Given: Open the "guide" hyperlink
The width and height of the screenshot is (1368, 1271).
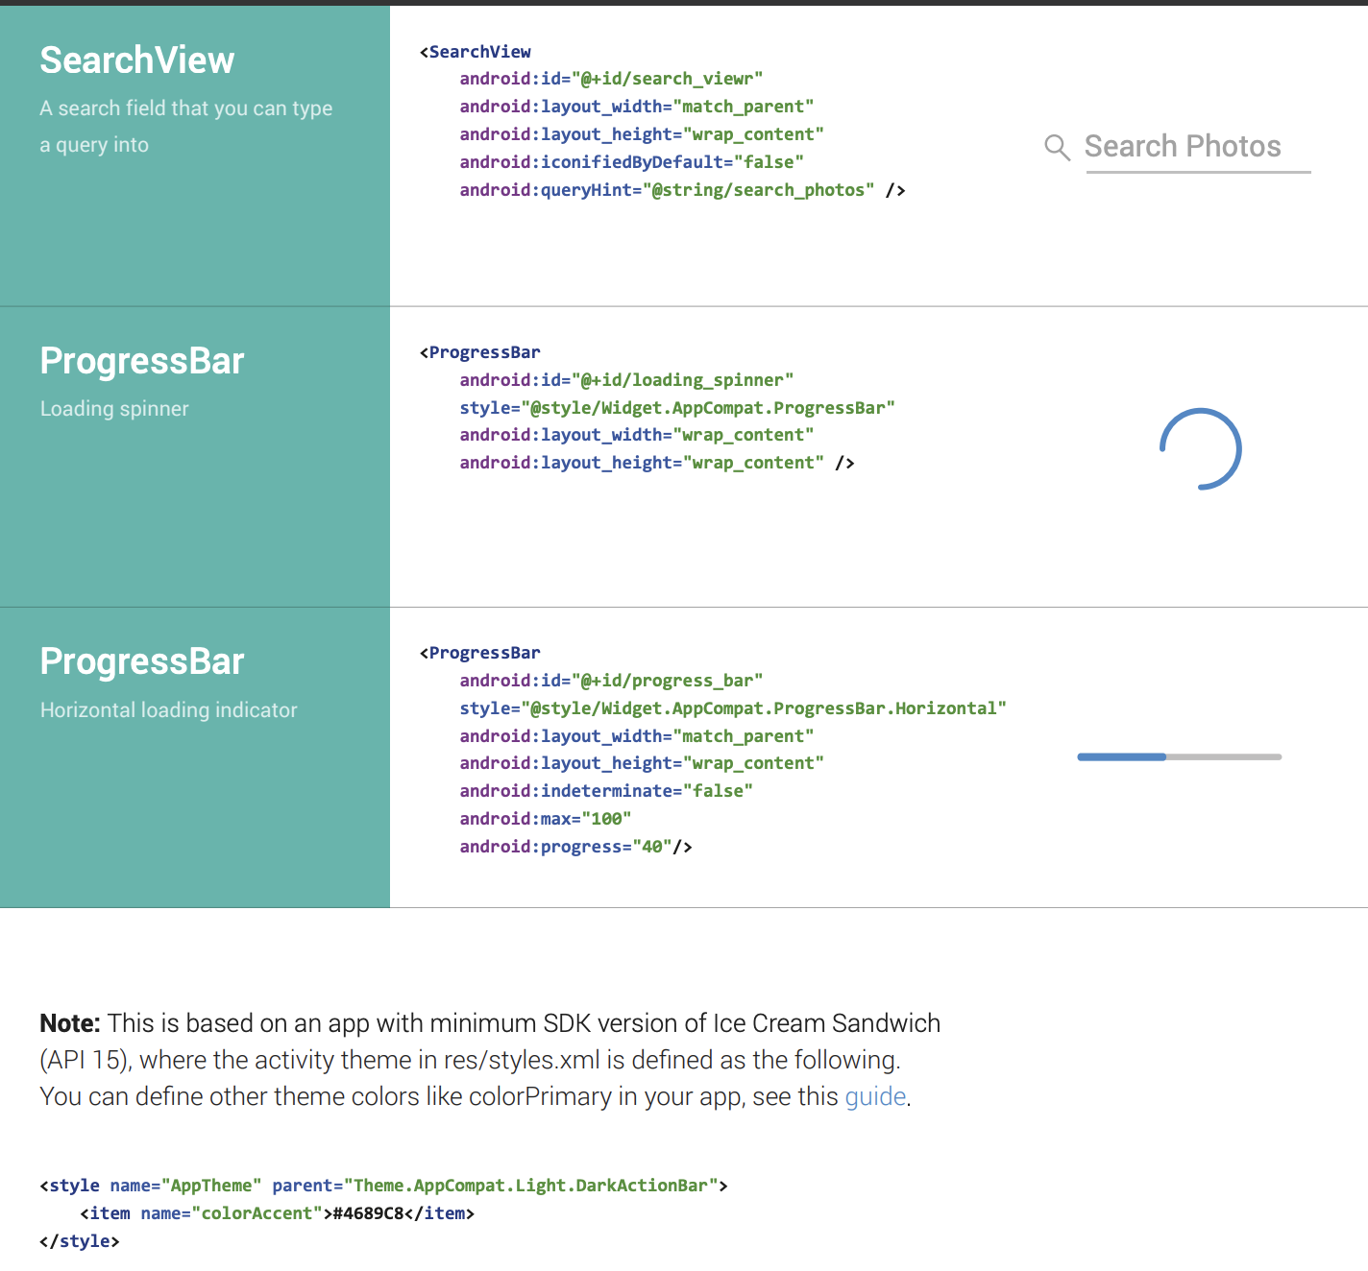Looking at the screenshot, I should [x=875, y=1096].
